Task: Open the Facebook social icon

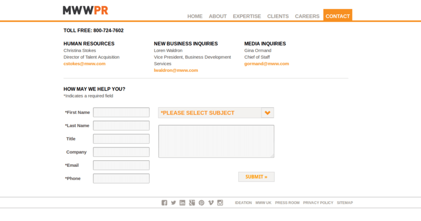Action: (165, 203)
